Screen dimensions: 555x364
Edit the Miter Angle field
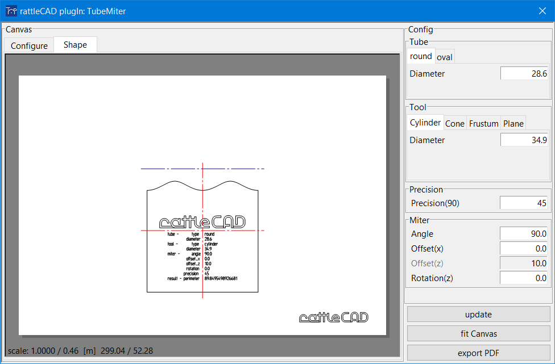[x=524, y=234]
